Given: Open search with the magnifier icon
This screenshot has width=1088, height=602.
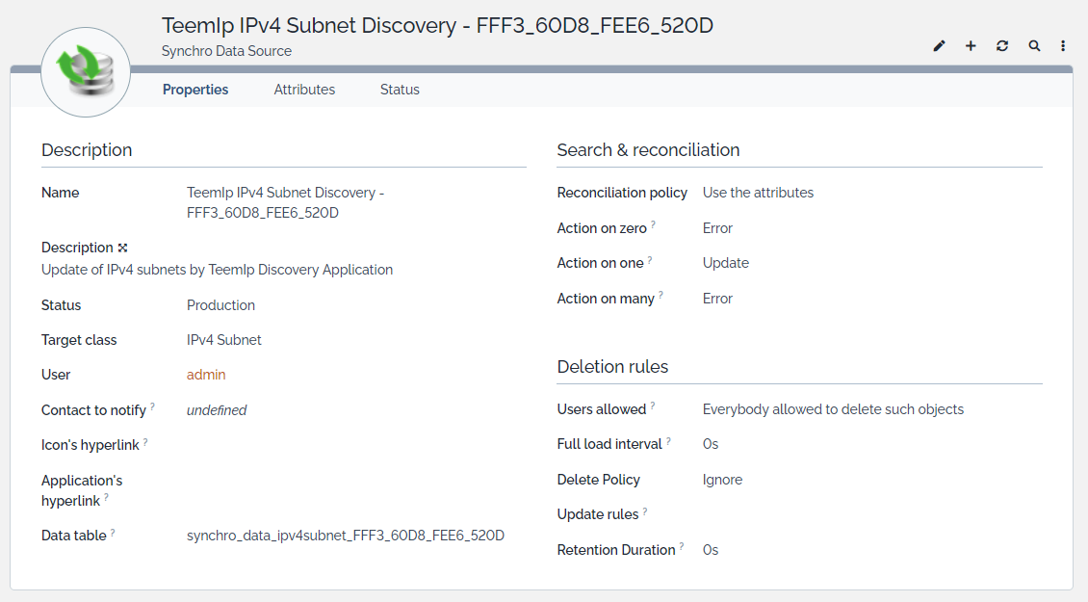Looking at the screenshot, I should (1034, 46).
